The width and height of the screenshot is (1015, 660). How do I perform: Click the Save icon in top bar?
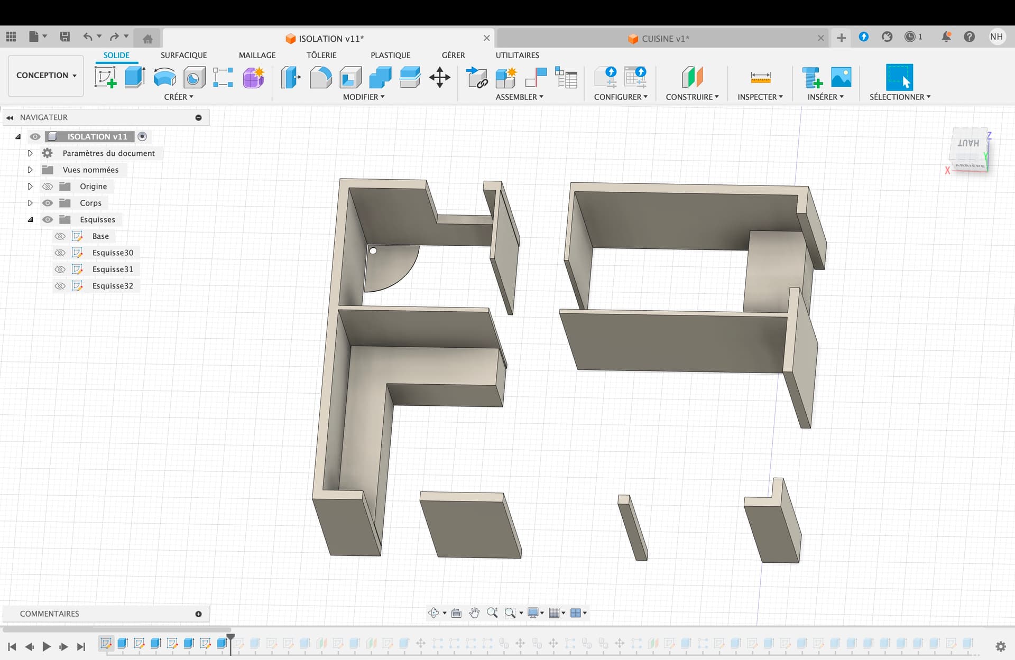pyautogui.click(x=64, y=36)
